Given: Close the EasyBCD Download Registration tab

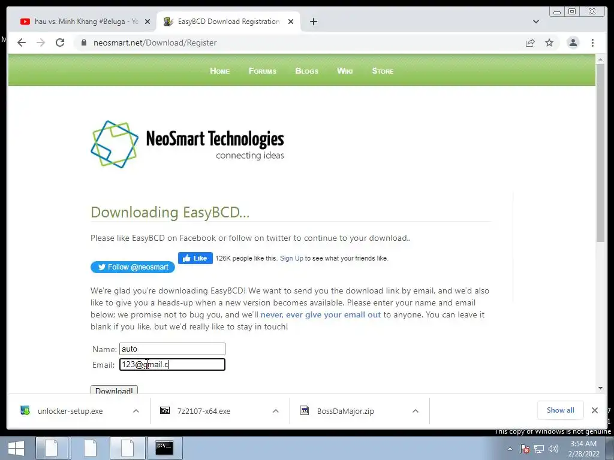Looking at the screenshot, I should tap(291, 22).
